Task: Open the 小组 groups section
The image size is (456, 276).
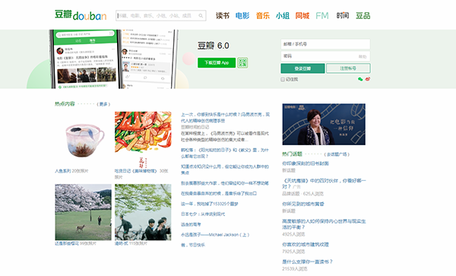Action: pos(283,15)
